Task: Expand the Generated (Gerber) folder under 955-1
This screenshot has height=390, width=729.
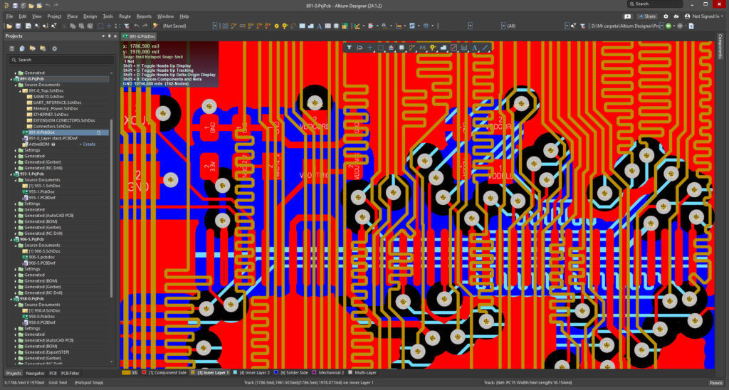Action: 16,227
